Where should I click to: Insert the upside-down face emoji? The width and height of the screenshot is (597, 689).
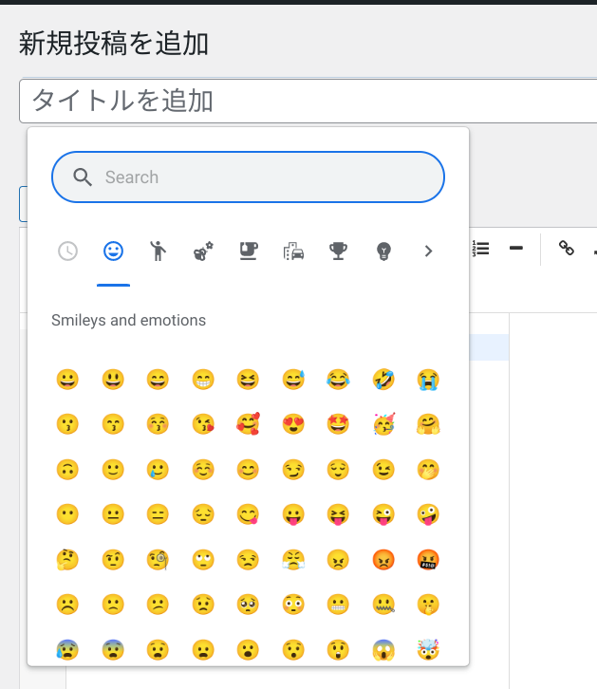point(67,470)
